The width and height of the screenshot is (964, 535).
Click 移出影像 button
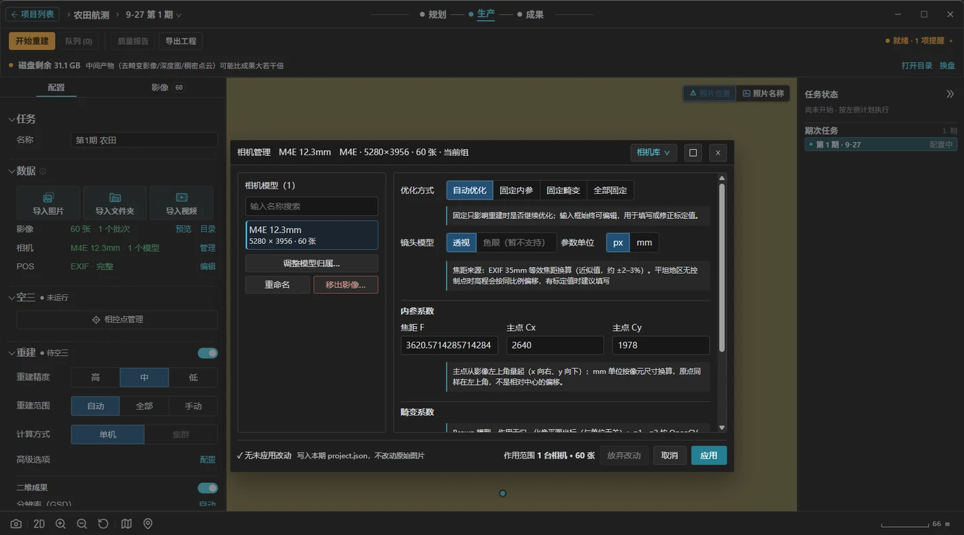pyautogui.click(x=345, y=285)
